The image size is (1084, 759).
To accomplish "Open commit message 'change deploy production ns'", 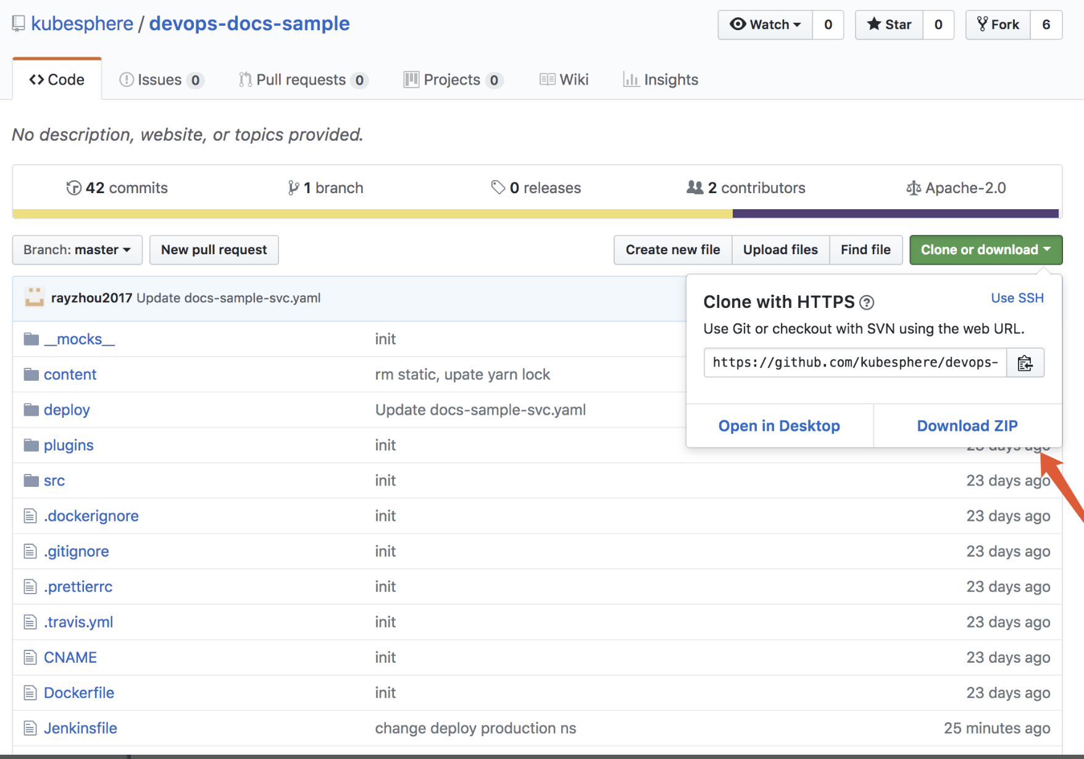I will 475,728.
